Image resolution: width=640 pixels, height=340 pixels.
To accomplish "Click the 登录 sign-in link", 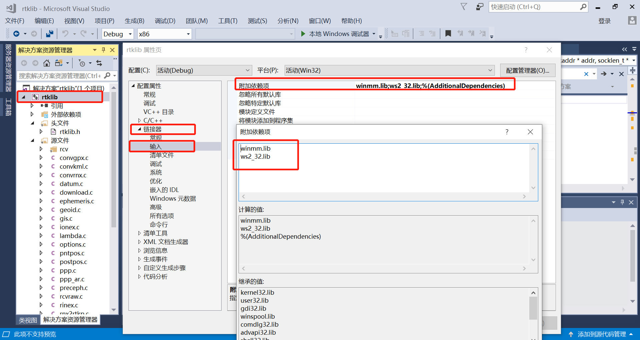I will (604, 21).
